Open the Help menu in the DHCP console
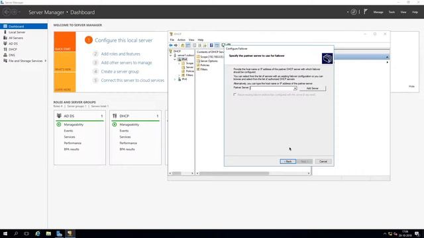The width and height of the screenshot is (424, 238). pos(200,40)
